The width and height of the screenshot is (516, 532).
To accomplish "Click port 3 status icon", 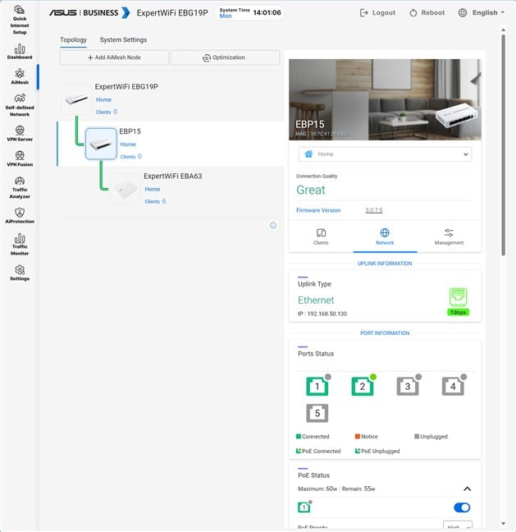I will coord(409,385).
